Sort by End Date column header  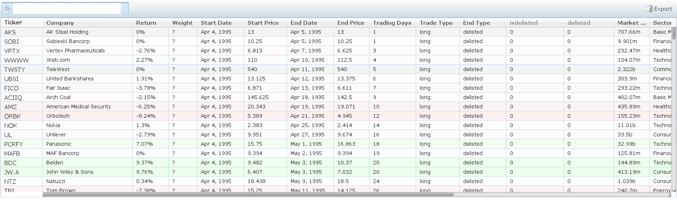click(304, 23)
